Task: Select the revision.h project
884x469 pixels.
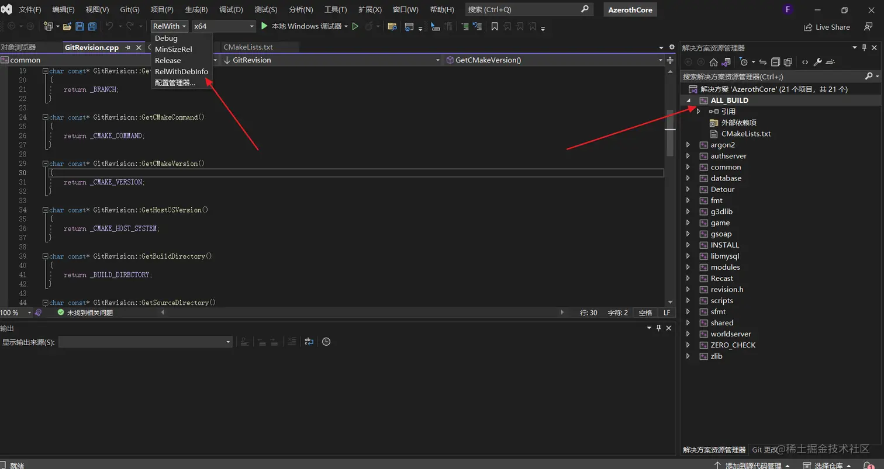Action: point(727,290)
